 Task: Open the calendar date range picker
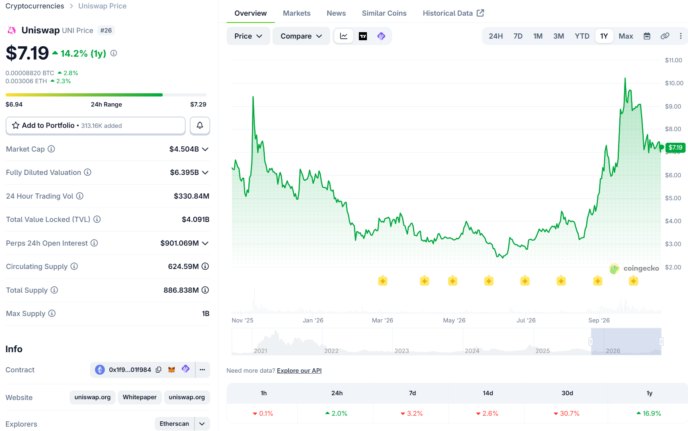pos(647,36)
